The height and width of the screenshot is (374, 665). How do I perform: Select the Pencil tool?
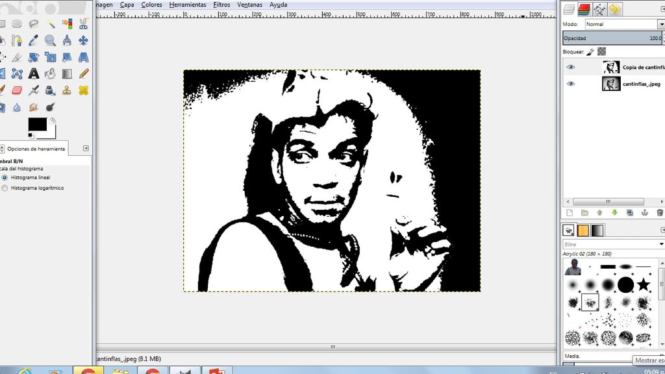[84, 74]
